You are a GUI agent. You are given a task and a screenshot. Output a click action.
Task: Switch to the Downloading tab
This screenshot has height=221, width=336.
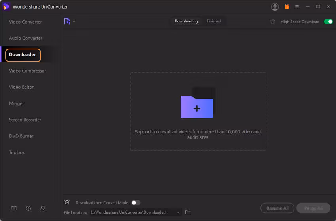[x=186, y=21]
